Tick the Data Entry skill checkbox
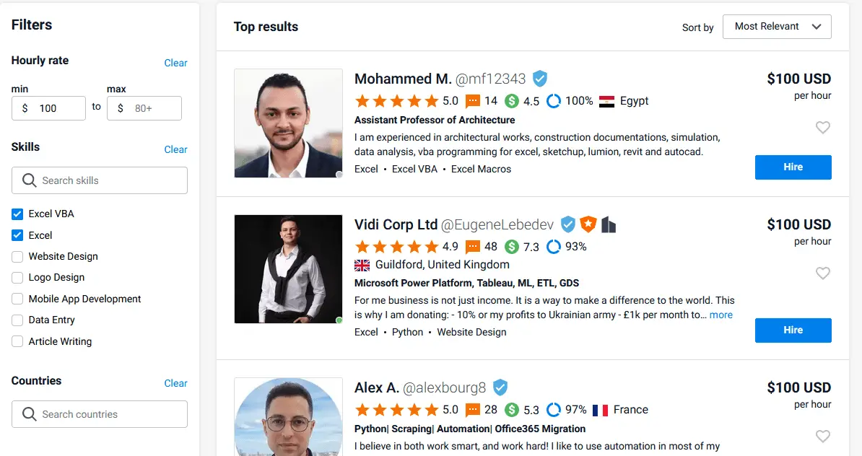Image resolution: width=862 pixels, height=456 pixels. tap(18, 320)
